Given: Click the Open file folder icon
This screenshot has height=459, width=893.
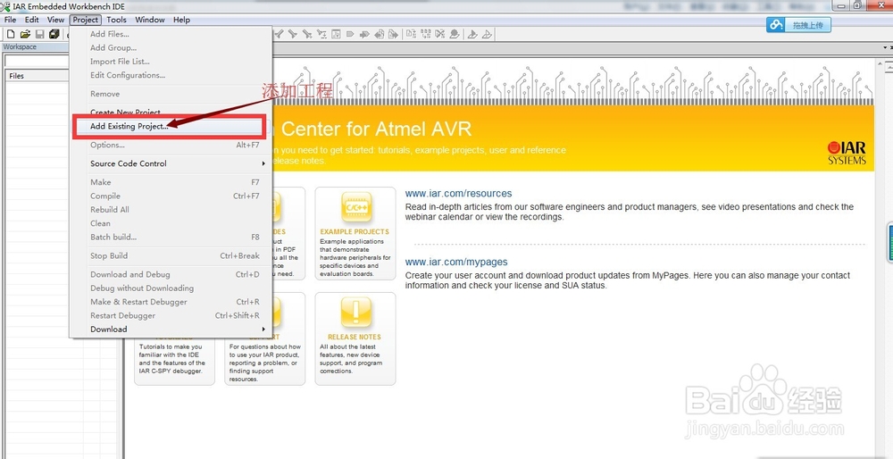Looking at the screenshot, I should click(25, 34).
